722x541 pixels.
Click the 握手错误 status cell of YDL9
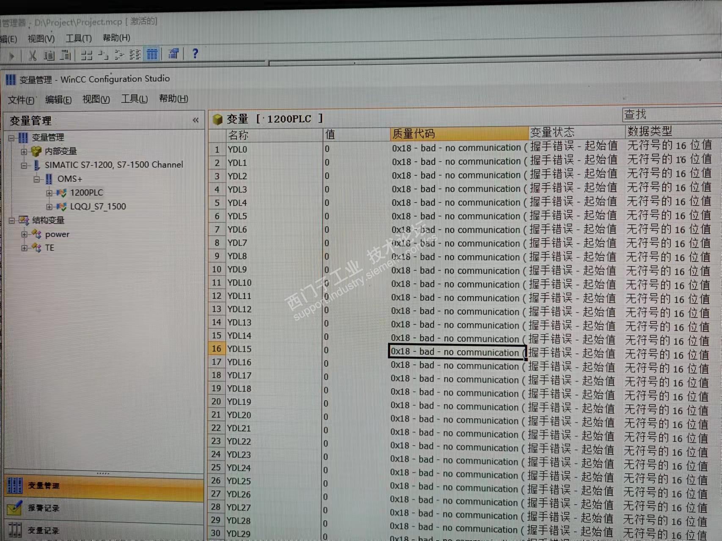(x=576, y=271)
